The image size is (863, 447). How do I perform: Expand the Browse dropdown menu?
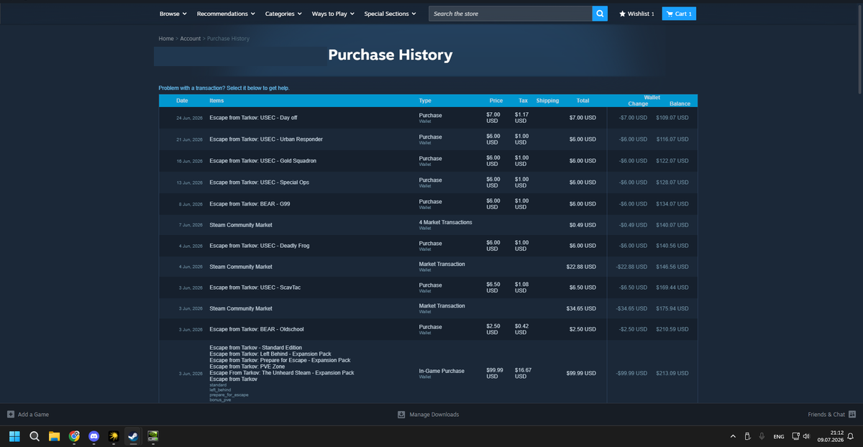click(173, 14)
